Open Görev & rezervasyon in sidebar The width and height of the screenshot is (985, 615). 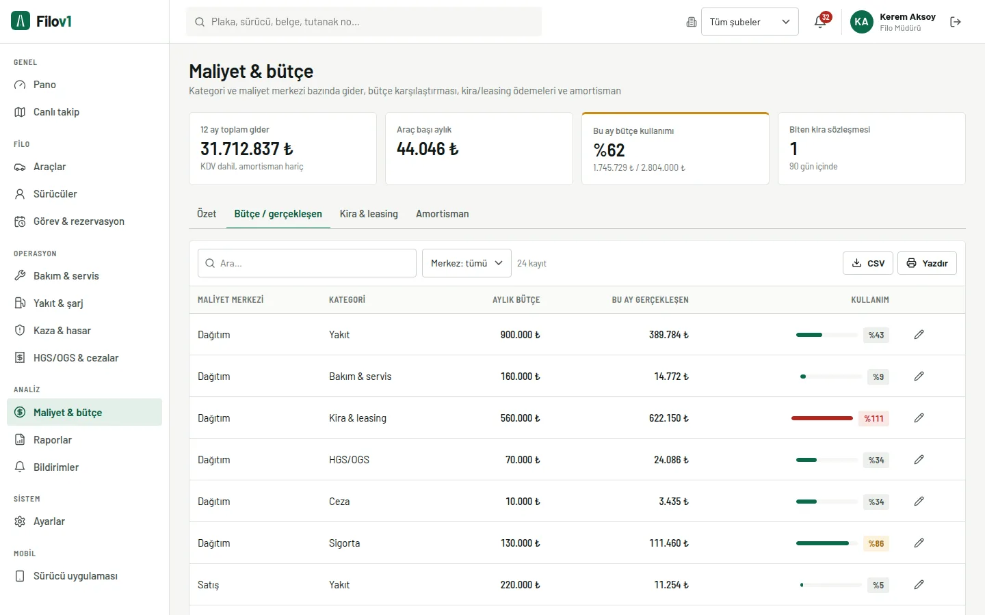84,221
